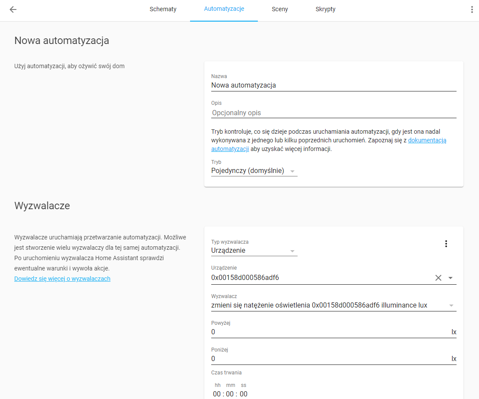Select the mm minutes duration field

(x=230, y=394)
